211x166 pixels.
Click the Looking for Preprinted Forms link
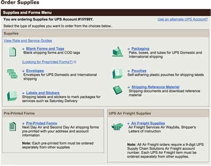point(47,62)
